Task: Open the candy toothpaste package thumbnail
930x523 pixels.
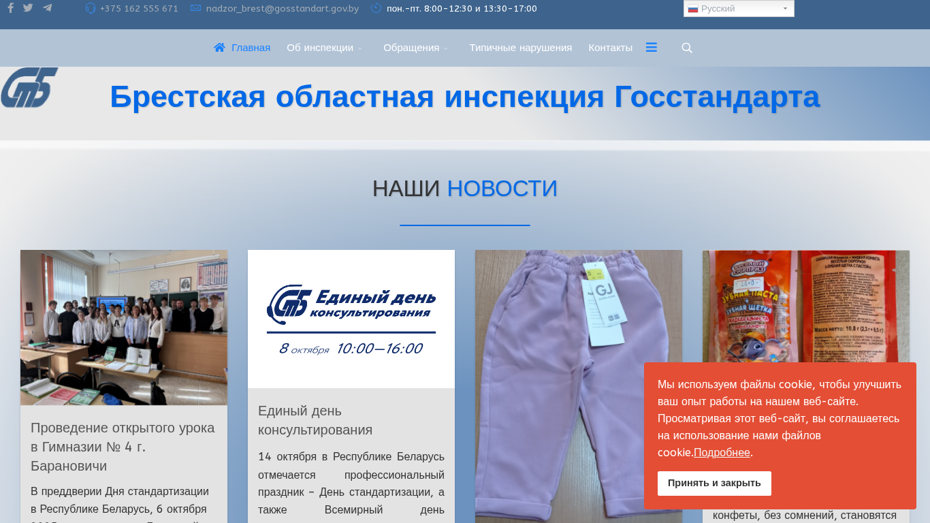Action: point(806,306)
